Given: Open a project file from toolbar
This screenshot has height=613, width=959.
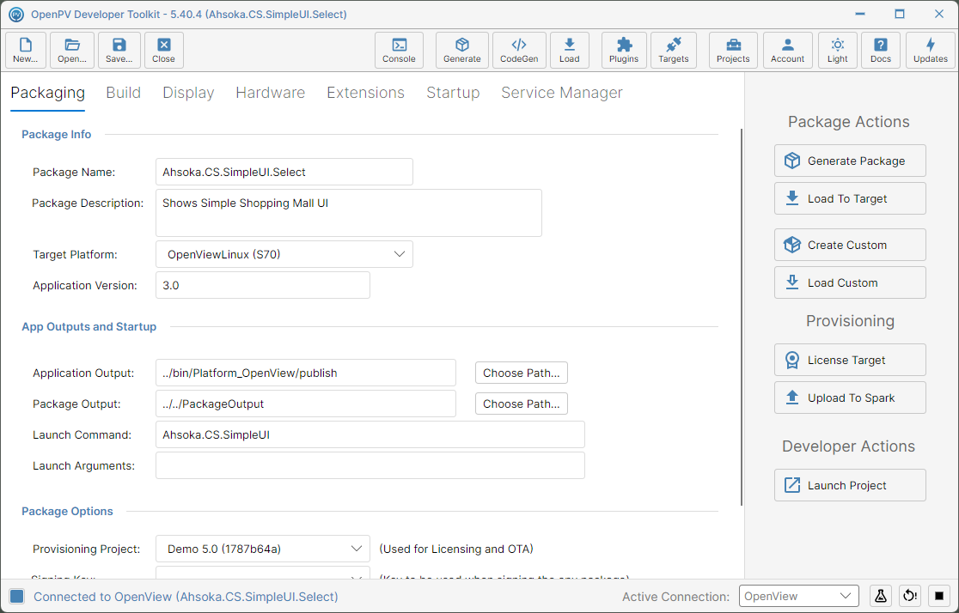Looking at the screenshot, I should tap(72, 50).
